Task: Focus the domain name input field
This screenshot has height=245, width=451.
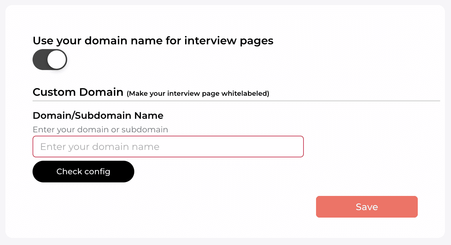Action: (168, 147)
